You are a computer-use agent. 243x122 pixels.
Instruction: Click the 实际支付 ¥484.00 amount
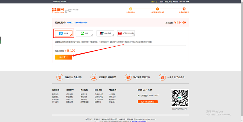click(x=70, y=51)
